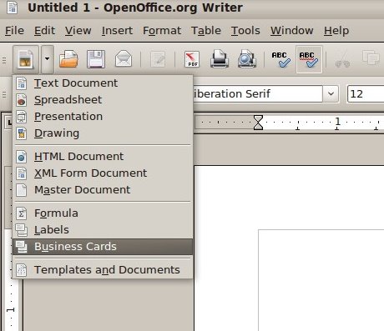Export directly as PDF icon

(192, 59)
